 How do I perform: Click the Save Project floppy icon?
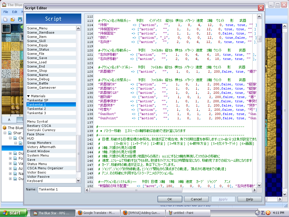pyautogui.click(x=20, y=19)
